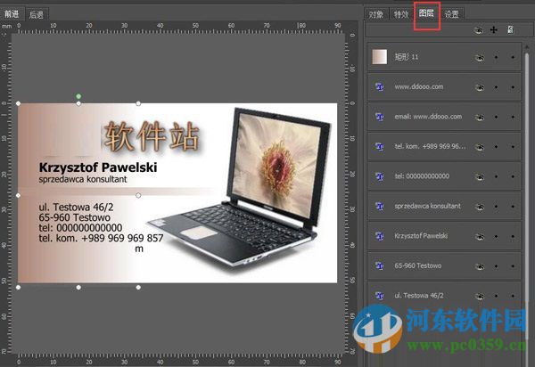Toggle visibility of all layers in header

[x=479, y=30]
